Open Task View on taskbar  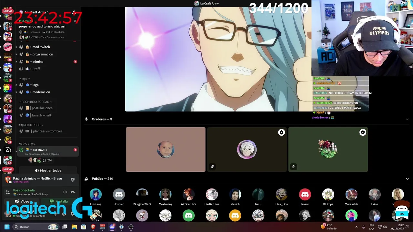pyautogui.click(x=65, y=227)
